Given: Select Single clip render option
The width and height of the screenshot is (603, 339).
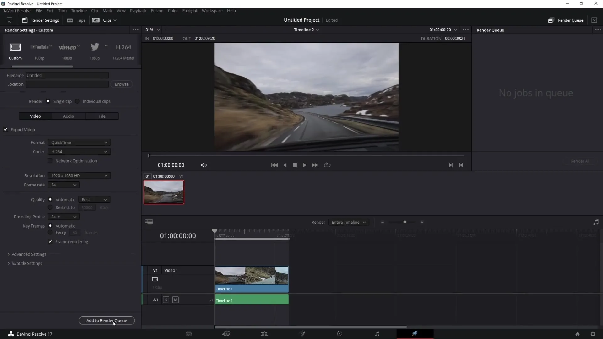Looking at the screenshot, I should [48, 101].
